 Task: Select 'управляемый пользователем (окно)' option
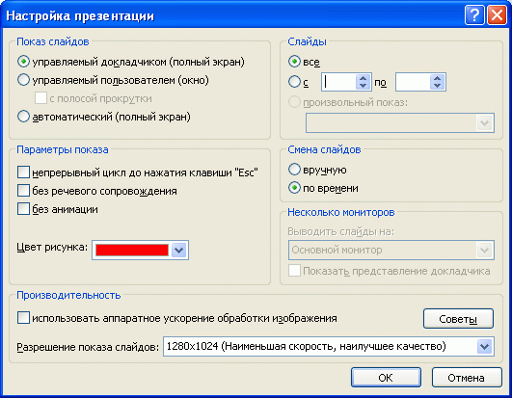[x=23, y=80]
